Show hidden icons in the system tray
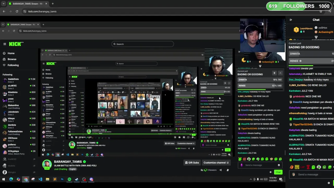 (251, 179)
